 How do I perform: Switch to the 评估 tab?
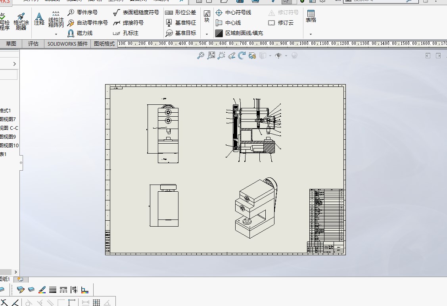[x=33, y=44]
